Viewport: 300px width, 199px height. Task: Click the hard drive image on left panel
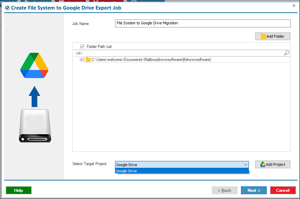(x=35, y=126)
